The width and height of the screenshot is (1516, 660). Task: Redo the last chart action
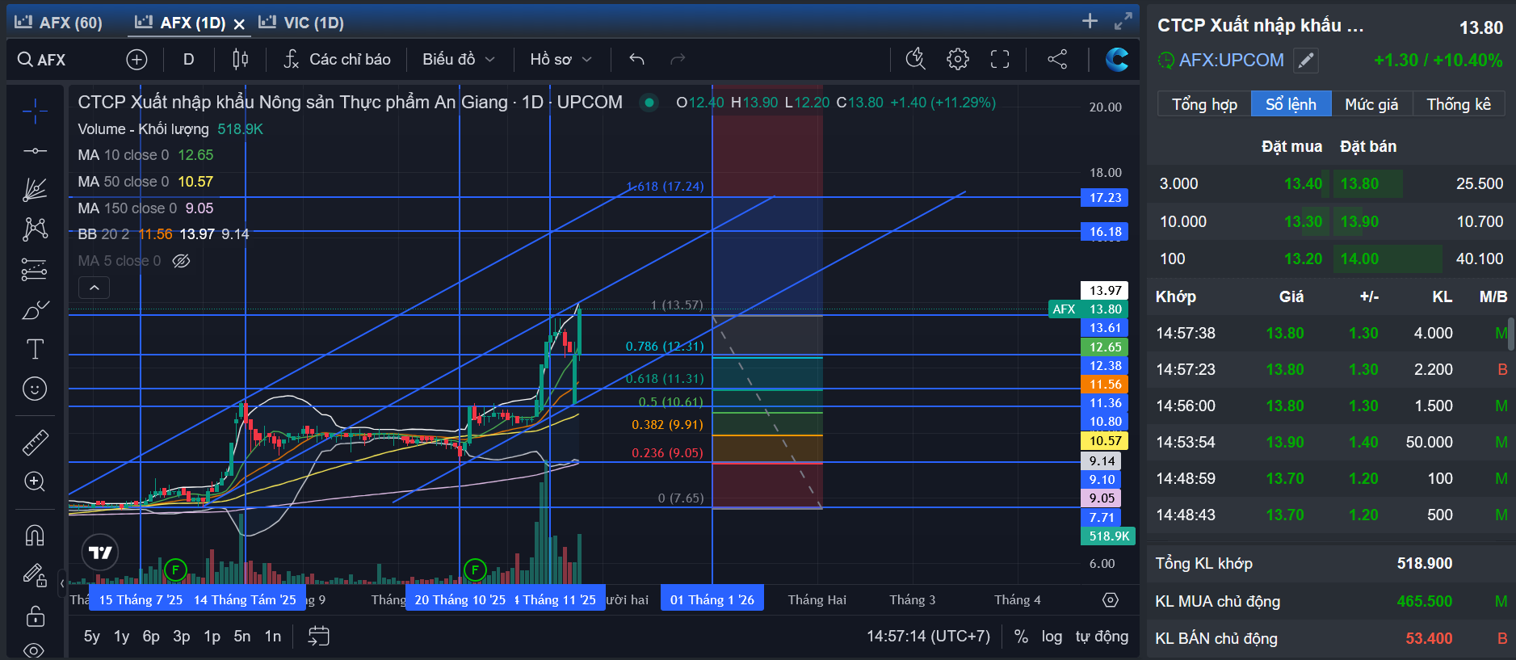(x=678, y=59)
